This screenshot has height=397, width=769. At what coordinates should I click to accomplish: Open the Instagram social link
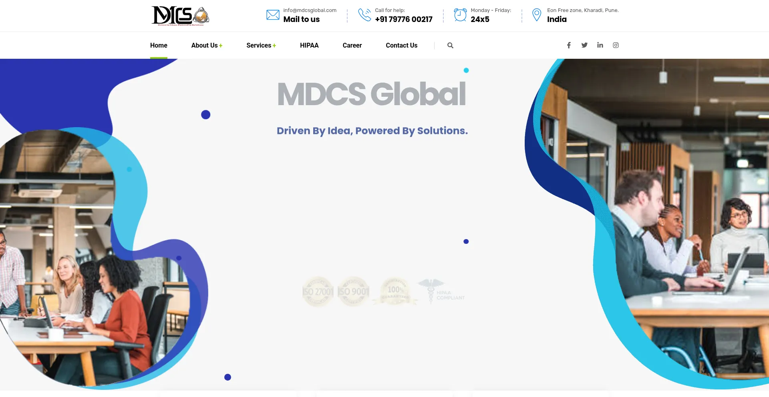(x=616, y=45)
